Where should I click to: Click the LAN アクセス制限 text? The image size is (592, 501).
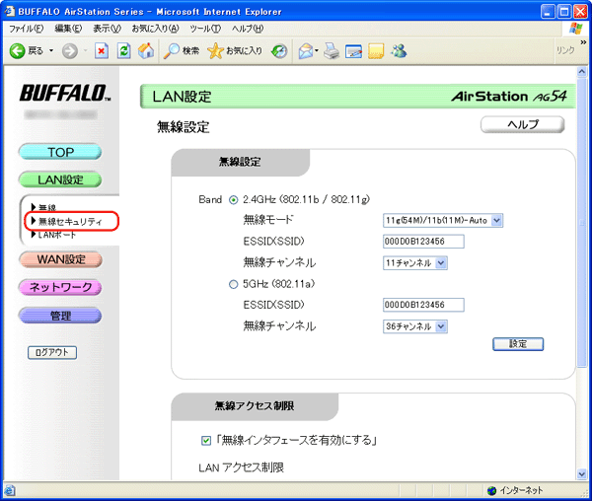[x=242, y=467]
